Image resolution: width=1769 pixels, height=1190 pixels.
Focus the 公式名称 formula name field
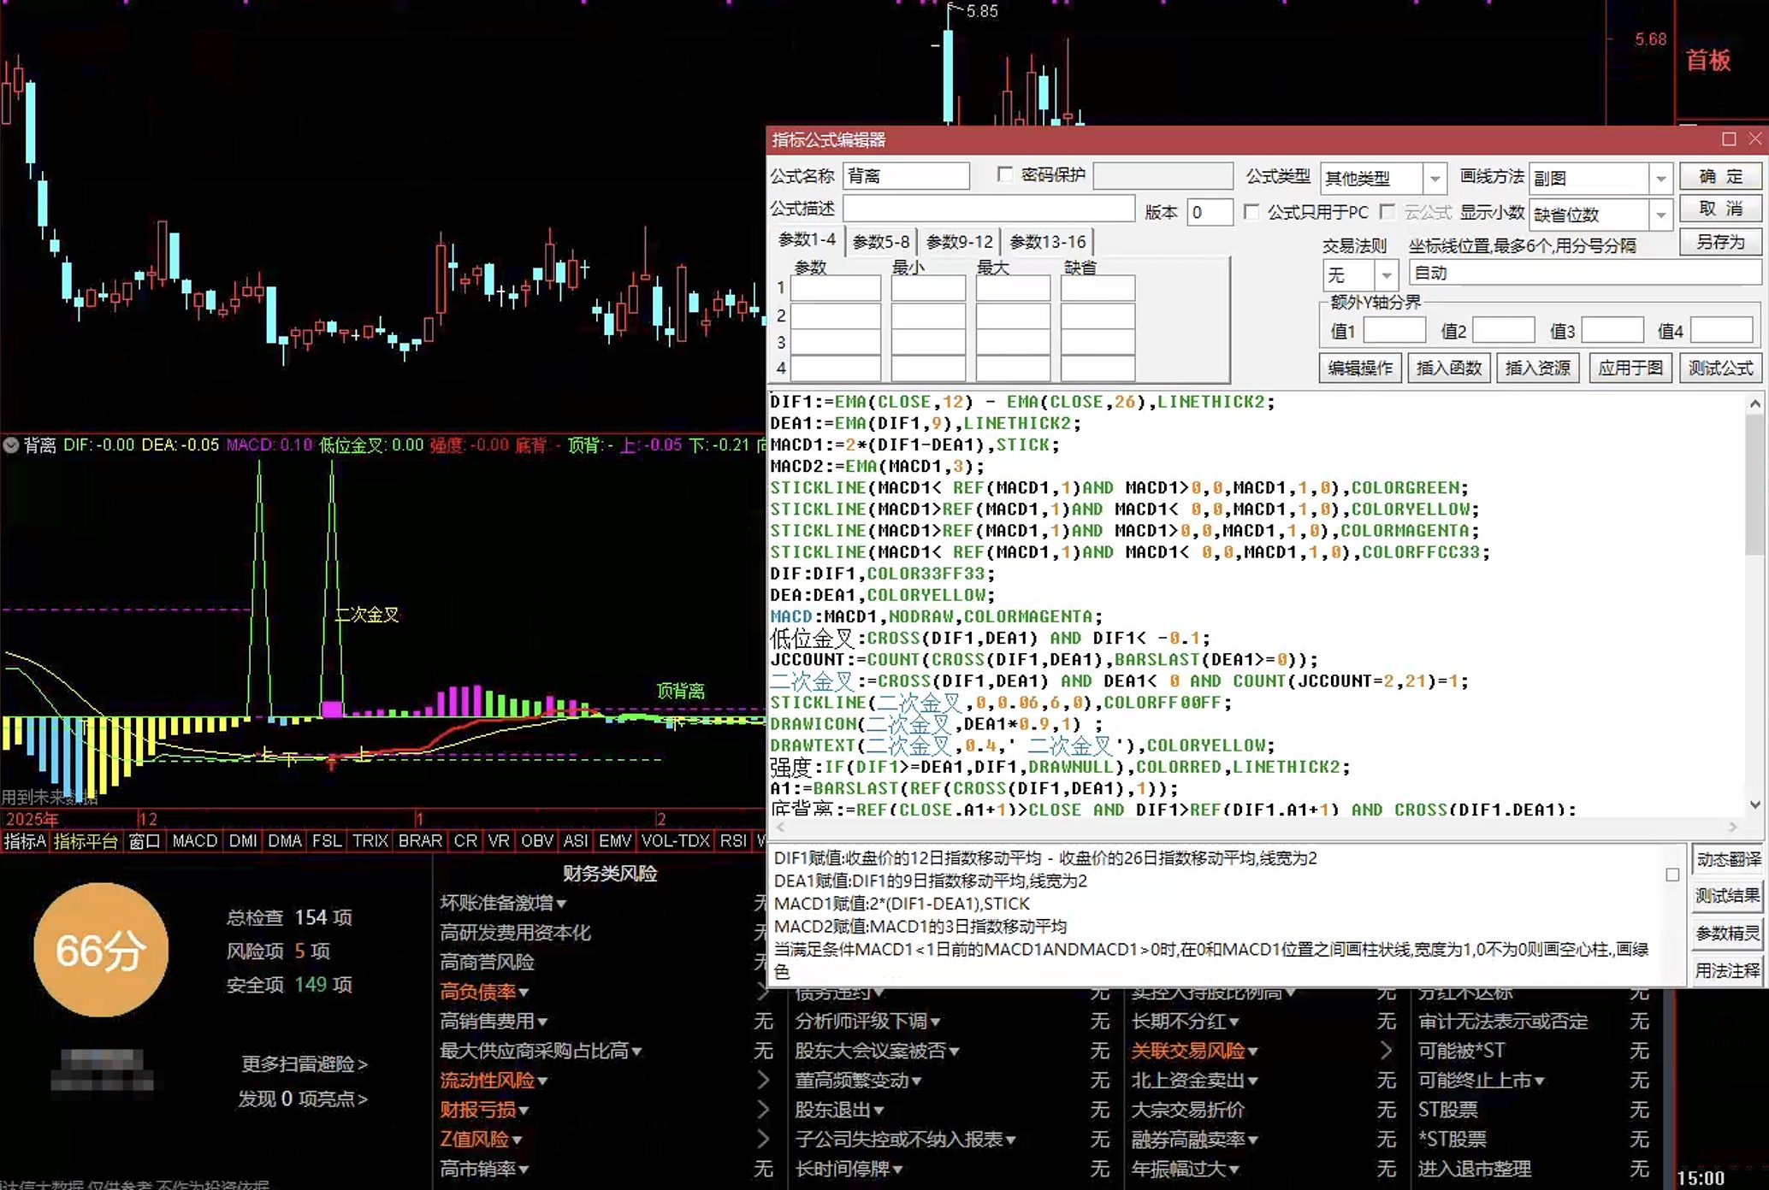pyautogui.click(x=906, y=176)
